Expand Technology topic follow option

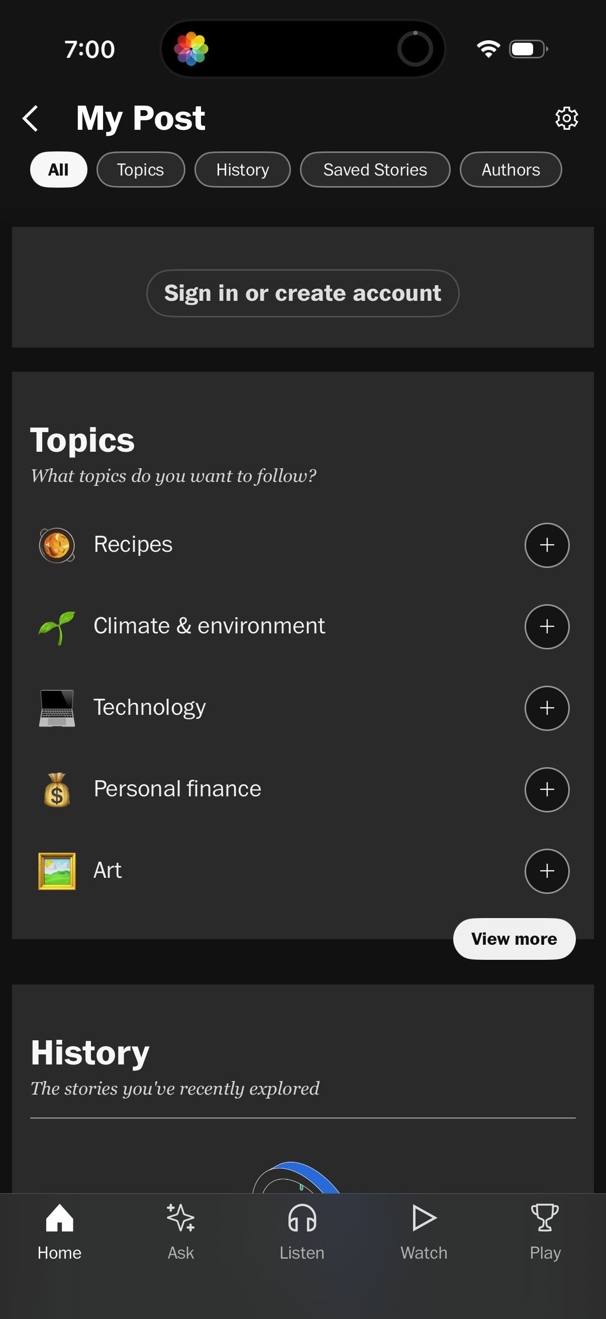(x=547, y=708)
